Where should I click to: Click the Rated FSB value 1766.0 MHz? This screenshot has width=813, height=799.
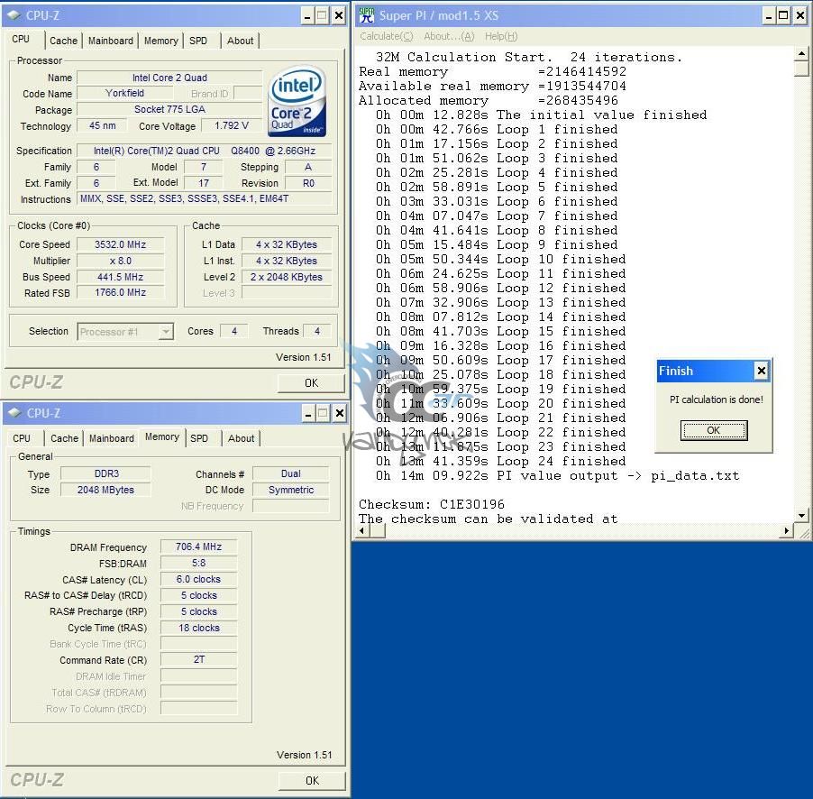coord(120,292)
